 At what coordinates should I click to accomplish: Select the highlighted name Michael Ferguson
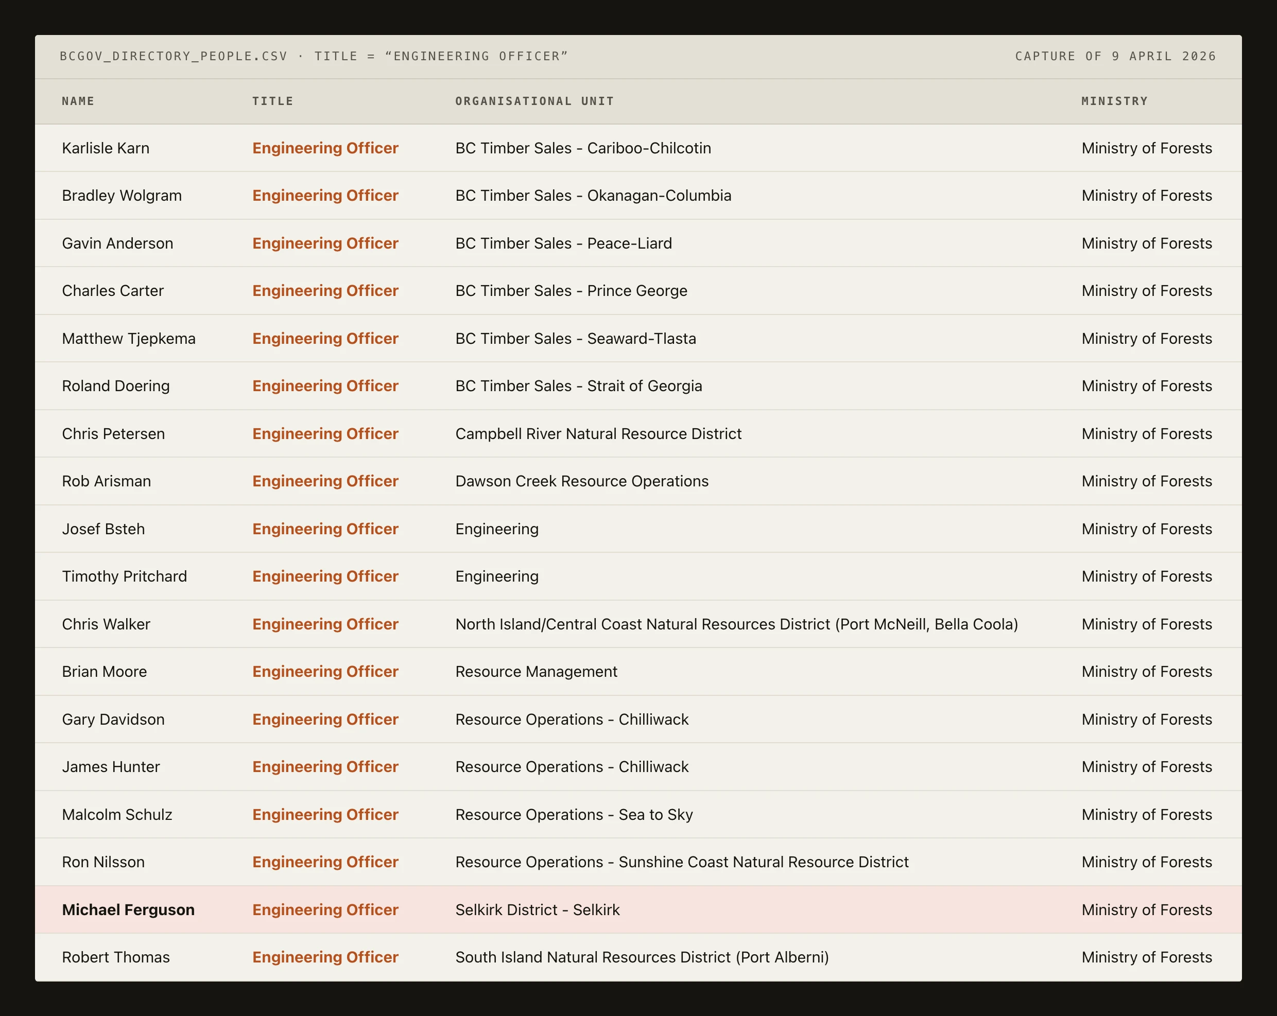point(128,910)
